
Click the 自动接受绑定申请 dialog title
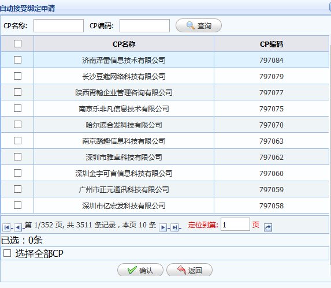pyautogui.click(x=28, y=9)
